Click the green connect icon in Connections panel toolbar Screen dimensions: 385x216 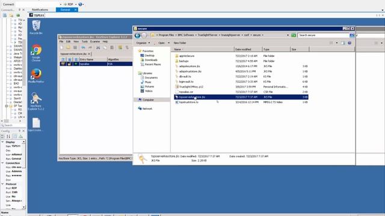coord(18,15)
